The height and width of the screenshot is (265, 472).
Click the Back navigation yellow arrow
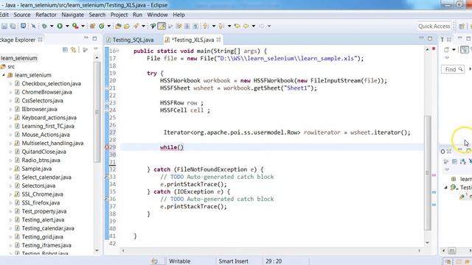[x=246, y=26]
